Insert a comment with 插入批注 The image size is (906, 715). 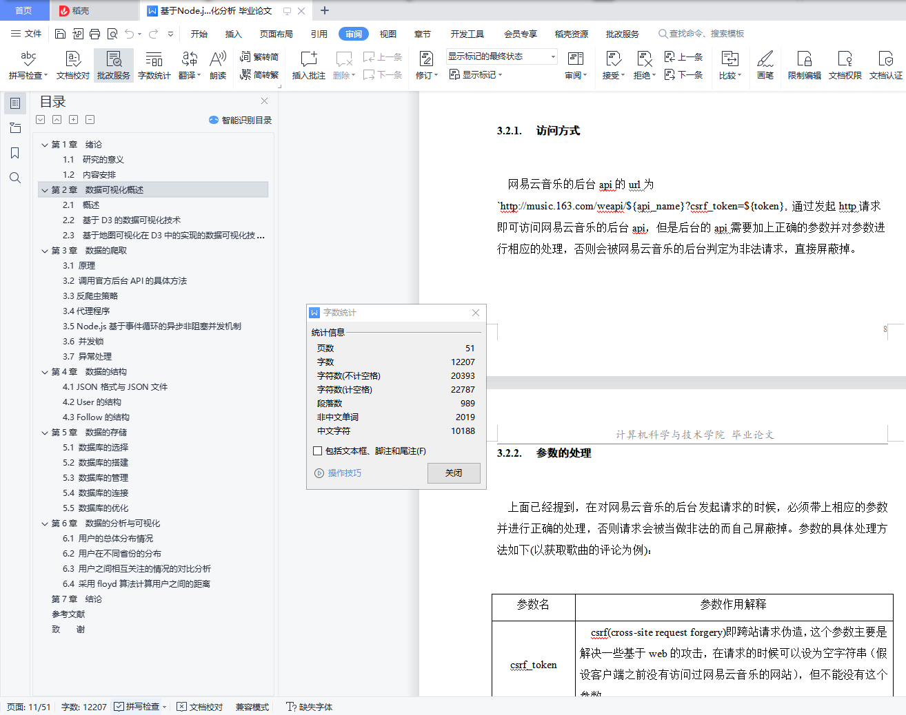pyautogui.click(x=308, y=65)
